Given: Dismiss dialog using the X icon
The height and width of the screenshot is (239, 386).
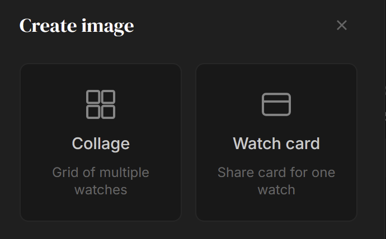Looking at the screenshot, I should tap(342, 25).
